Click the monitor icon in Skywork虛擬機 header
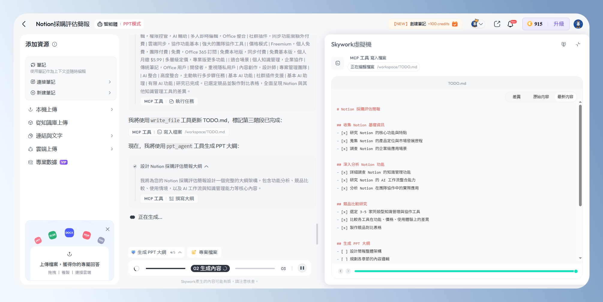This screenshot has width=603, height=302. (x=563, y=44)
